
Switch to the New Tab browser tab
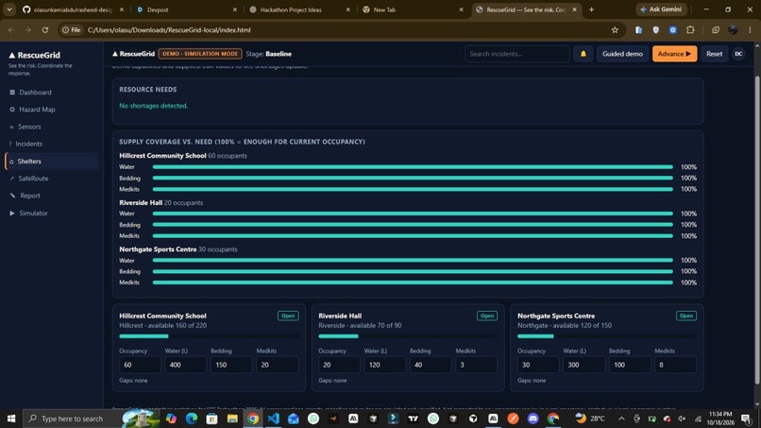[413, 9]
